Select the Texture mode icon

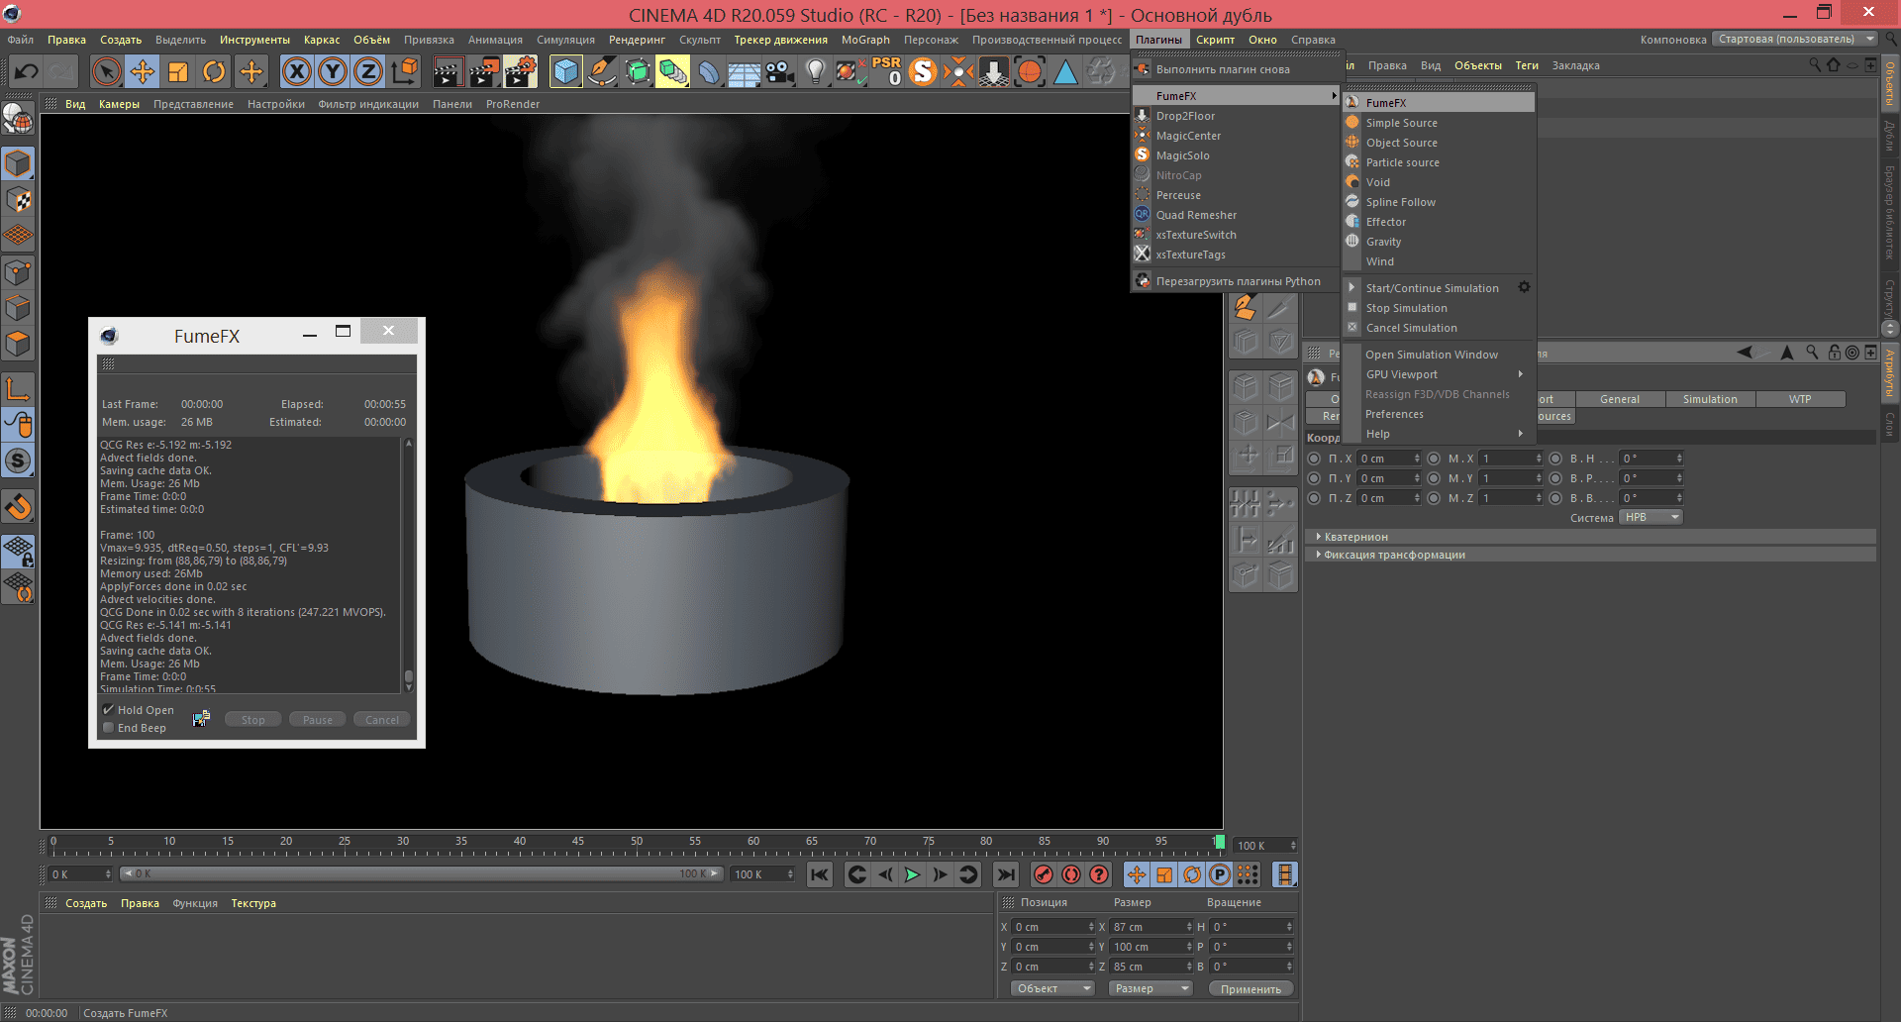tap(18, 199)
